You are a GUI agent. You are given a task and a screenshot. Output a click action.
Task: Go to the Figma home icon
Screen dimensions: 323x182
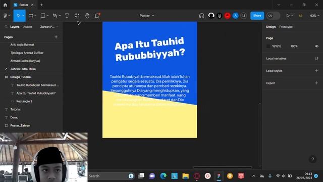point(5,5)
